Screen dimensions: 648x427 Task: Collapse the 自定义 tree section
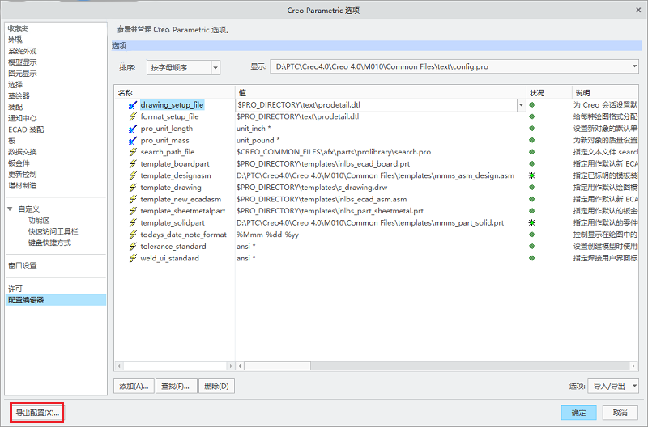[11, 209]
